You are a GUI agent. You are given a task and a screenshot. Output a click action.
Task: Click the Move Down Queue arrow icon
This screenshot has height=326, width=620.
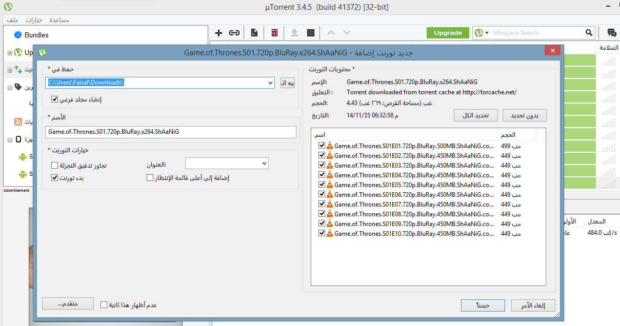point(347,33)
